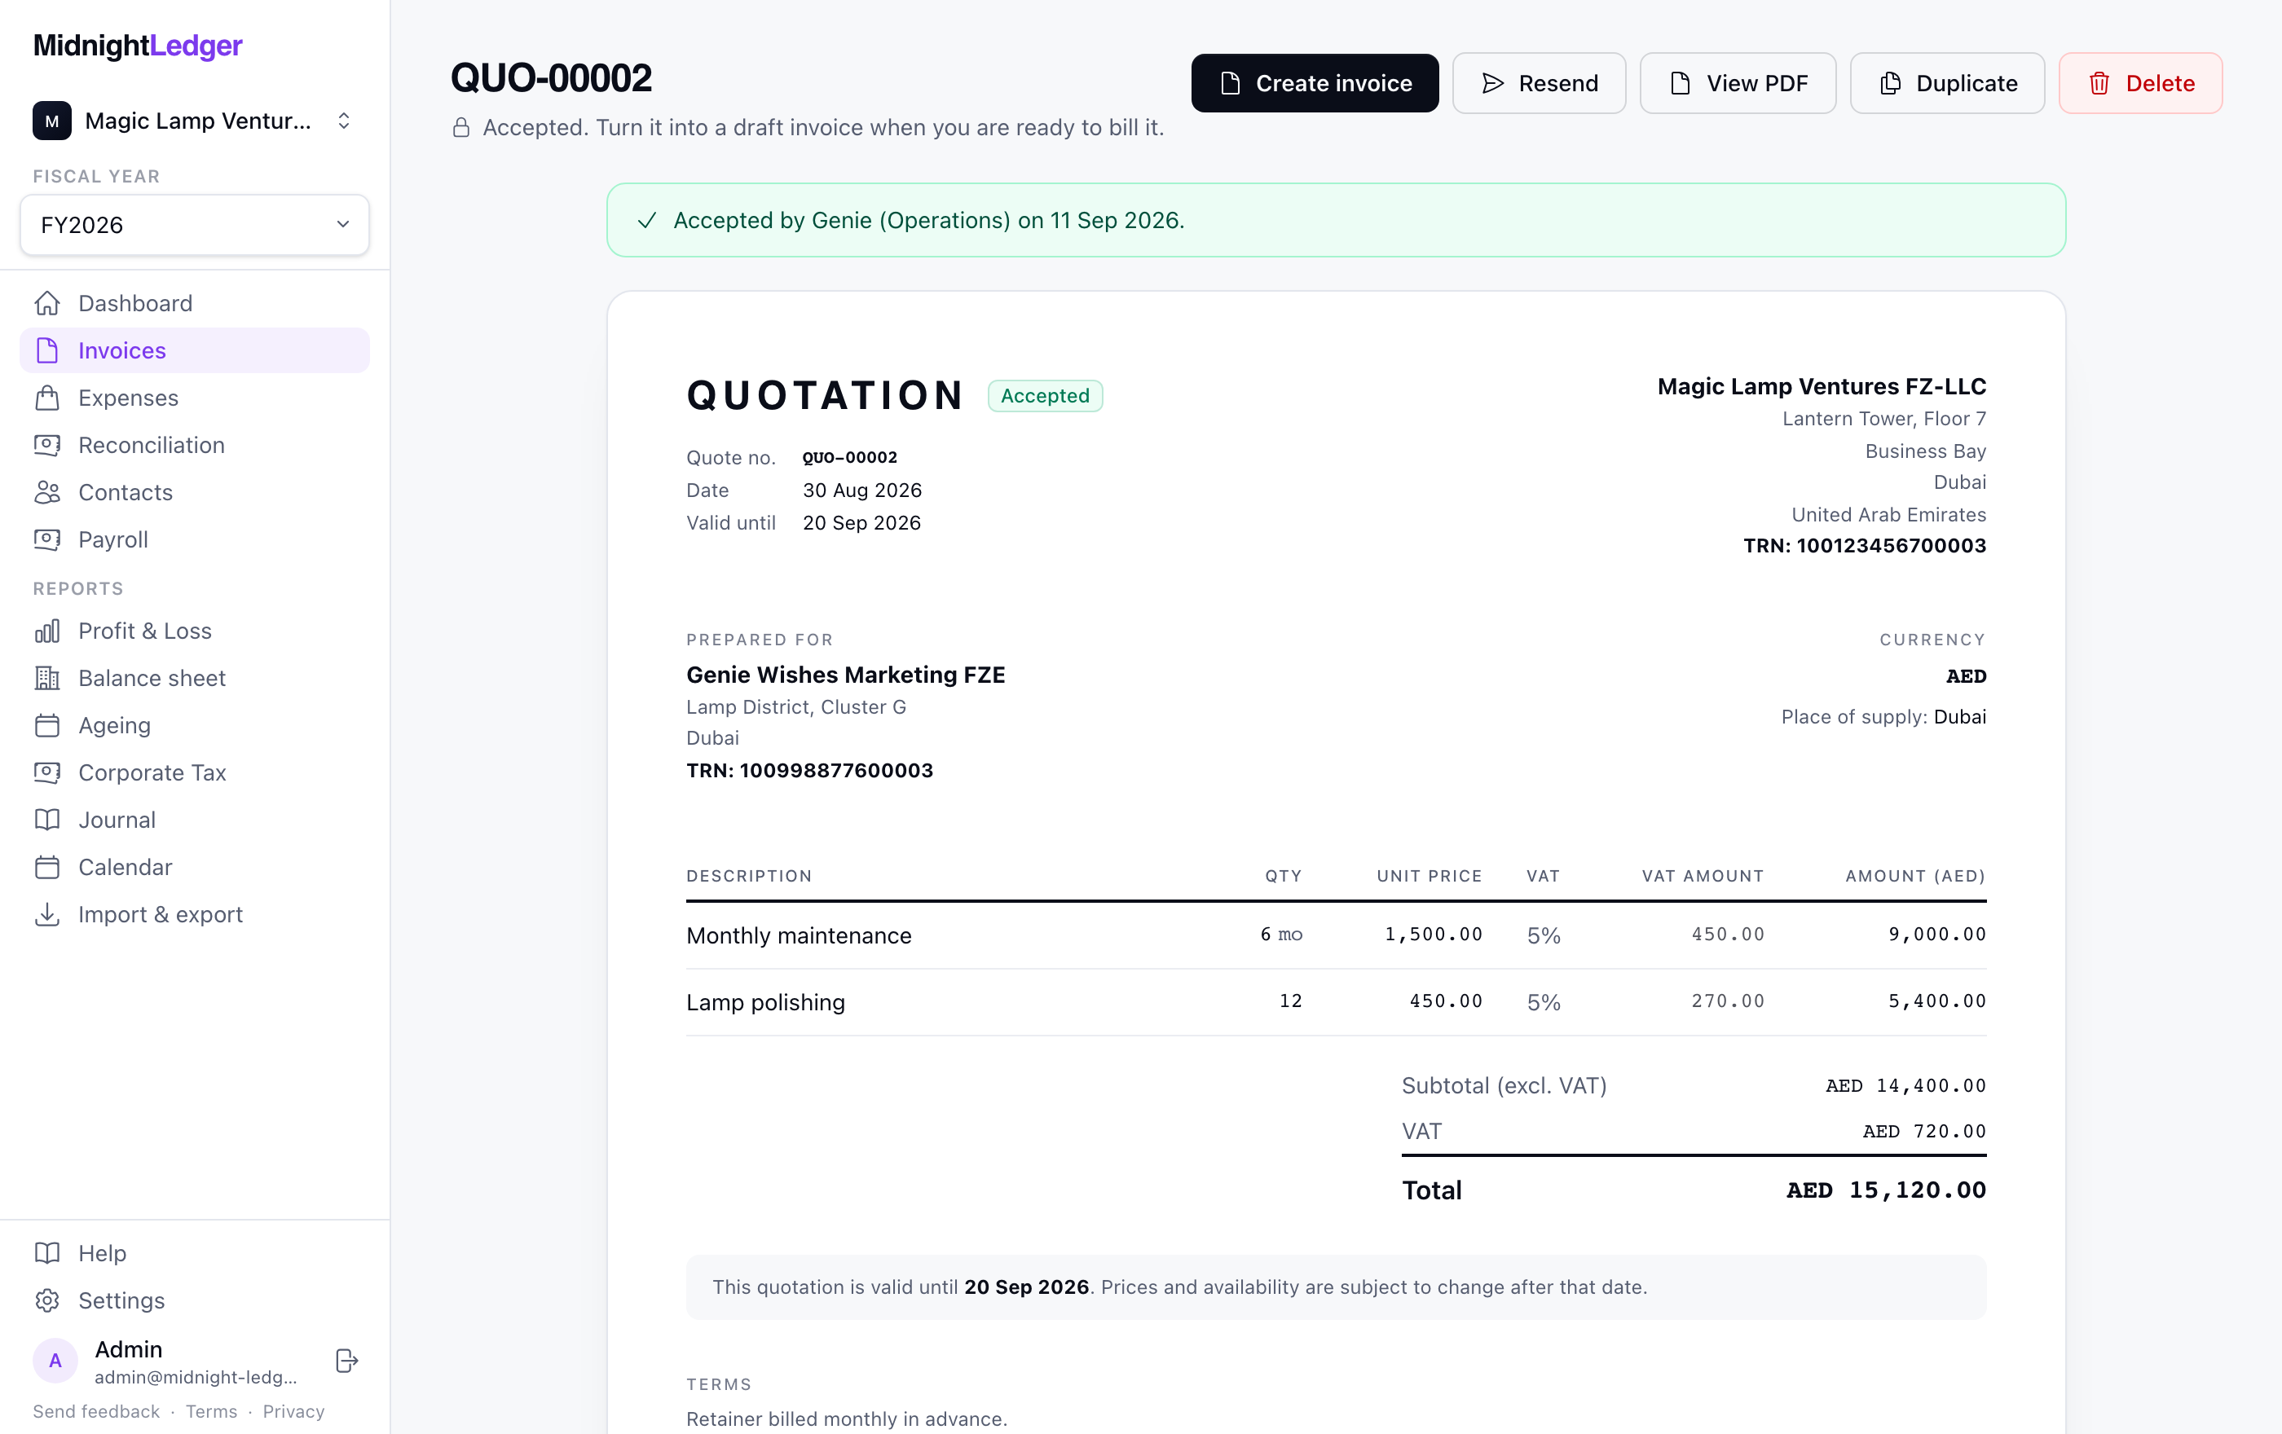Navigate to Expenses in sidebar
This screenshot has height=1434, width=2282.
coord(194,398)
